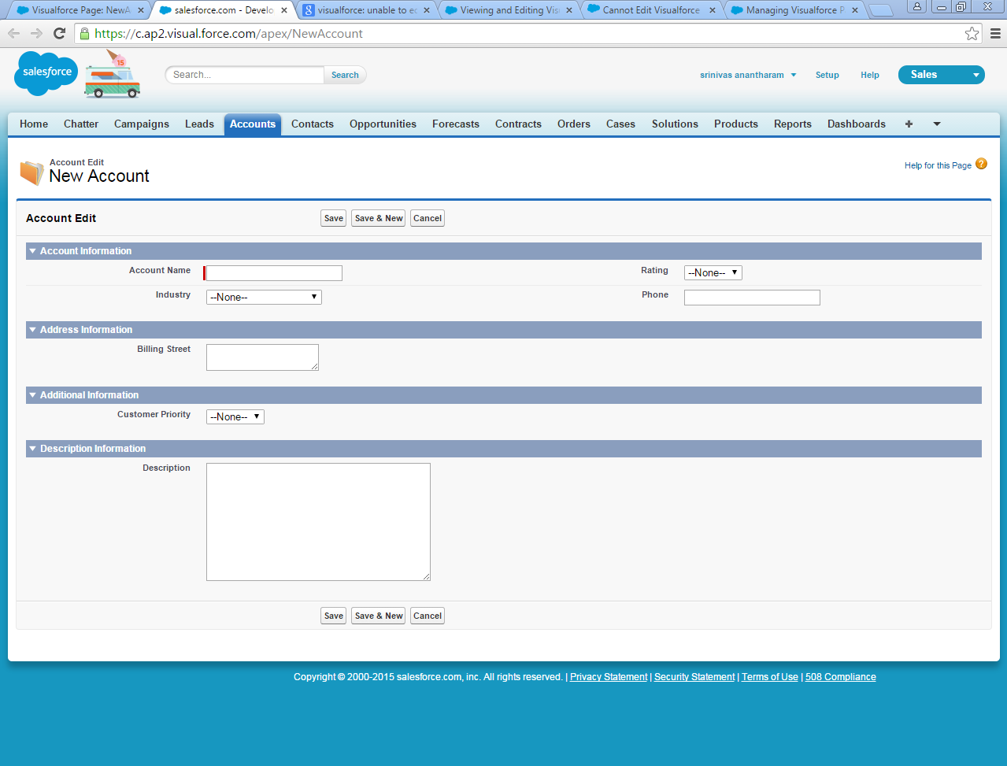1007x766 pixels.
Task: Click into the Search box
Action: pyautogui.click(x=245, y=75)
